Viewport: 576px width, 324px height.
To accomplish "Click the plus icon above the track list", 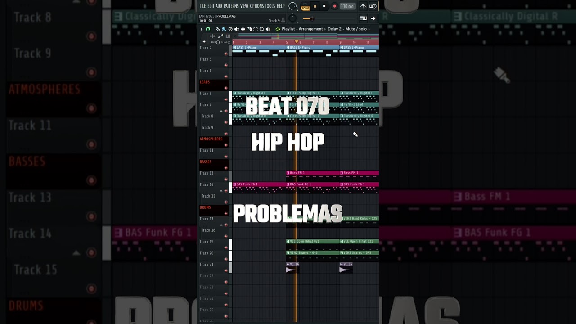I will tap(204, 42).
